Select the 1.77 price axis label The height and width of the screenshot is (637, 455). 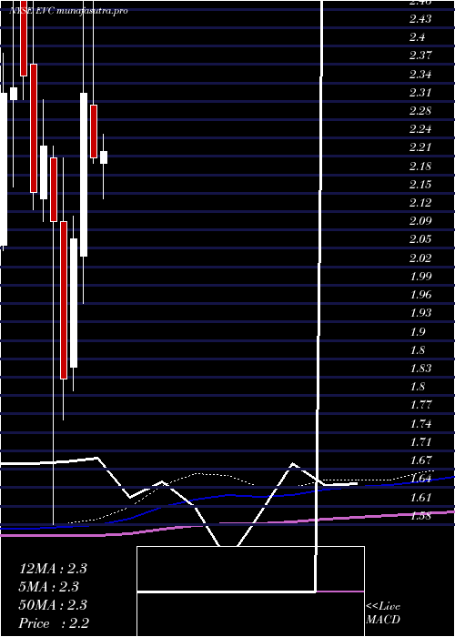[420, 405]
